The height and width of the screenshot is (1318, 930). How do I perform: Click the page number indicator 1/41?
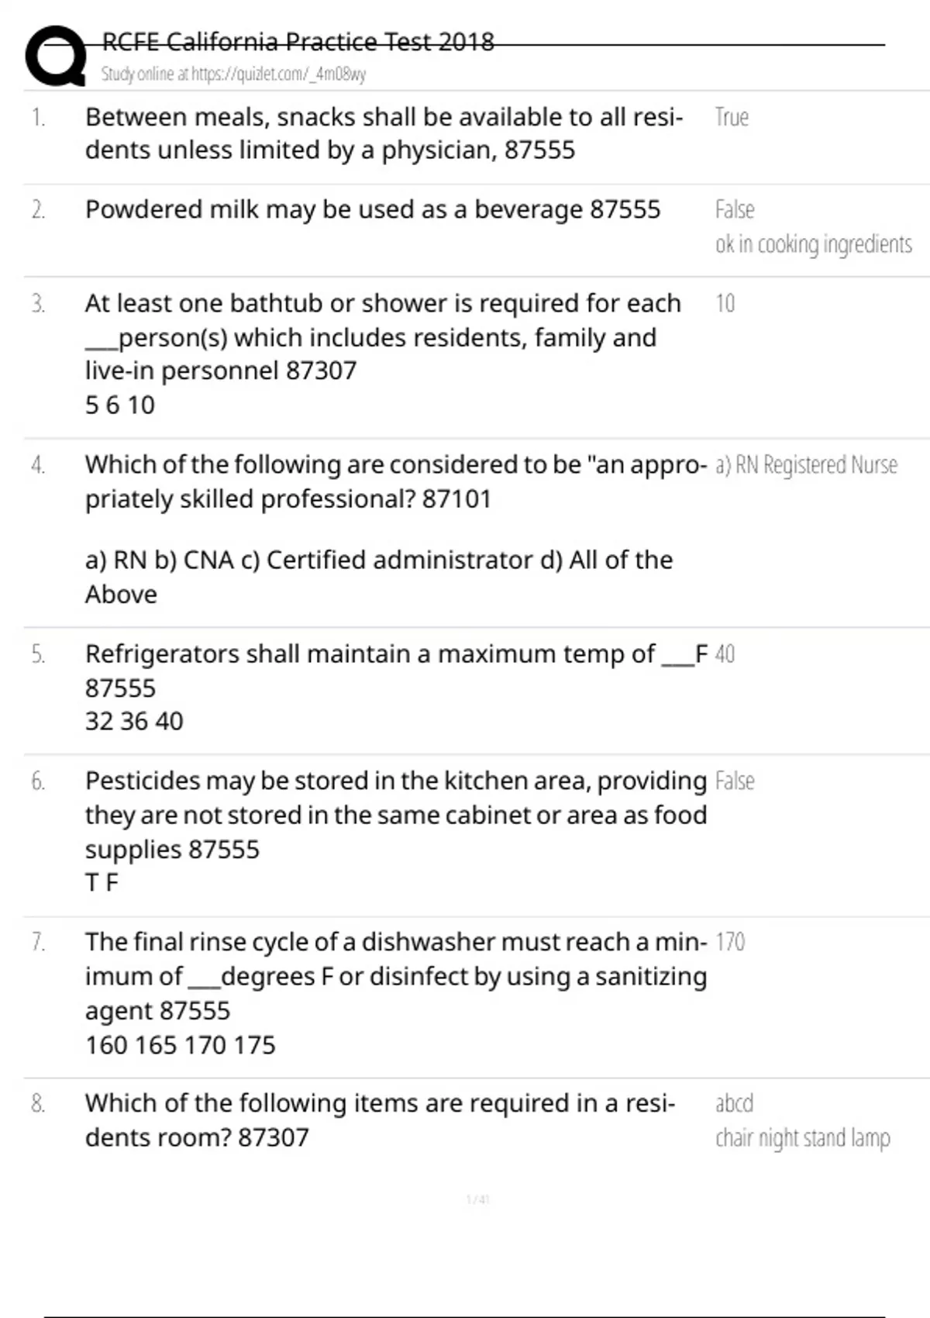click(478, 1199)
